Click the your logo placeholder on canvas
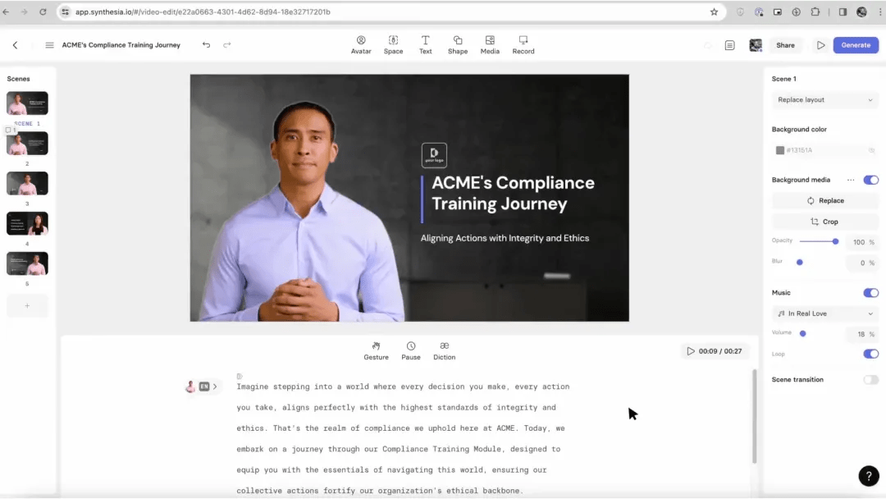 coord(434,155)
